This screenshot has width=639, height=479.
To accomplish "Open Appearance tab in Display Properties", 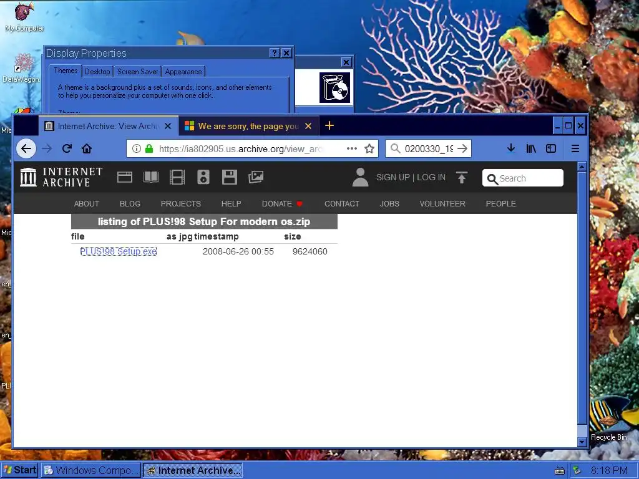I will [183, 72].
